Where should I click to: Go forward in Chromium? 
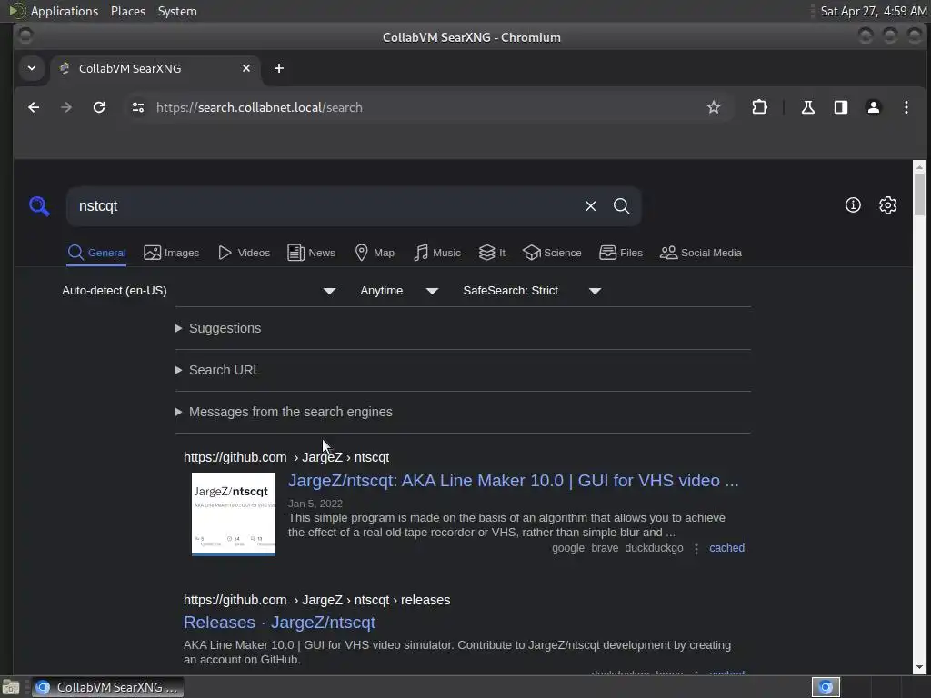66,107
